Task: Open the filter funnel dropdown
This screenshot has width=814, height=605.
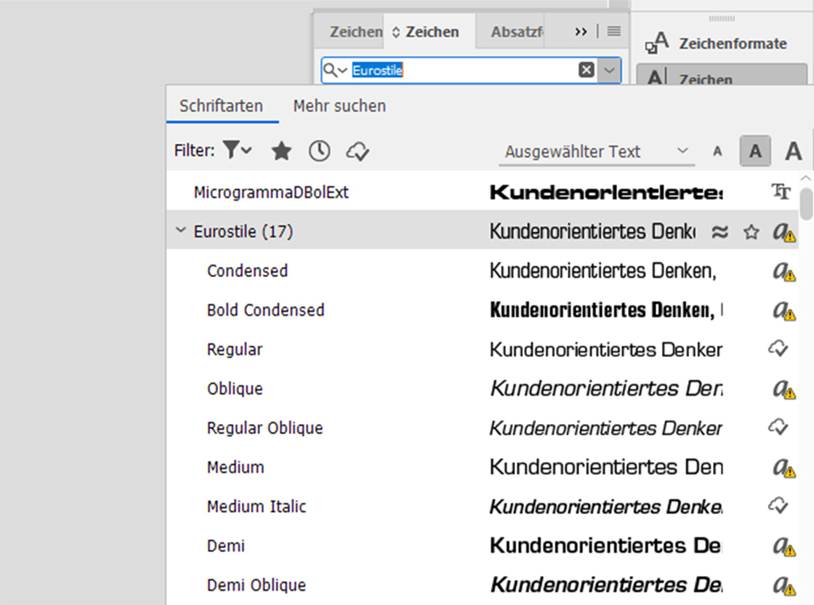Action: (237, 151)
